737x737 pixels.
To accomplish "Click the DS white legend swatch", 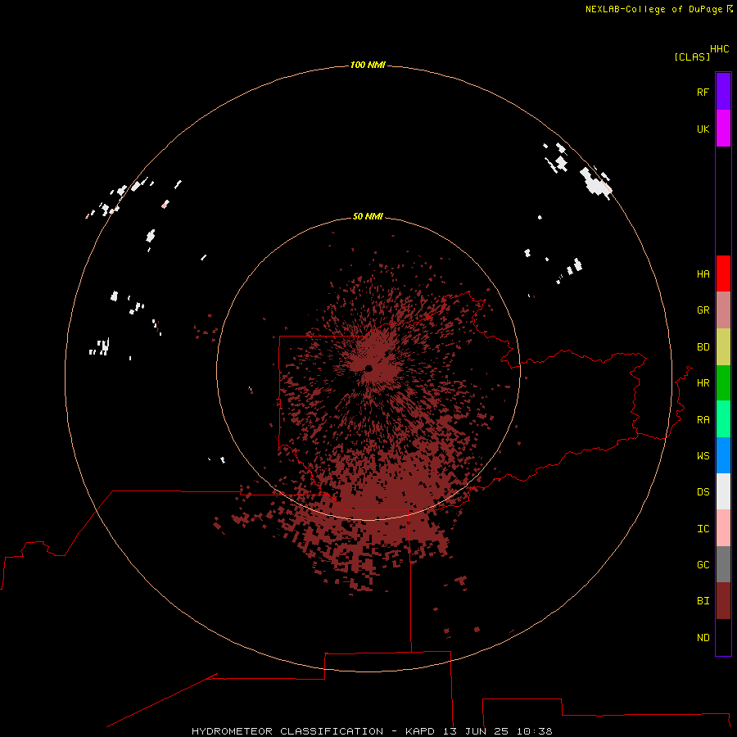I will (x=723, y=491).
